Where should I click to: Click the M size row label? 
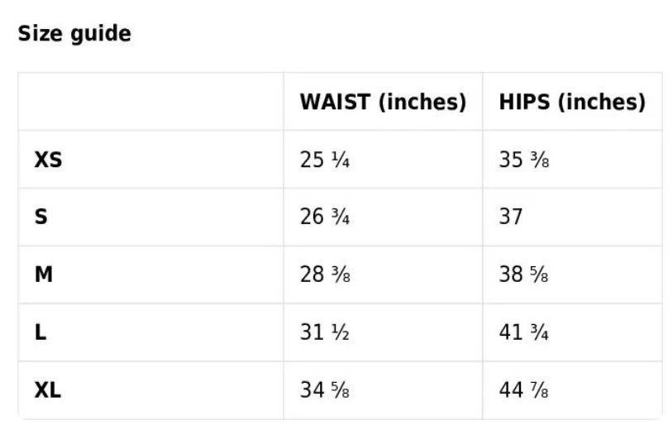click(44, 275)
